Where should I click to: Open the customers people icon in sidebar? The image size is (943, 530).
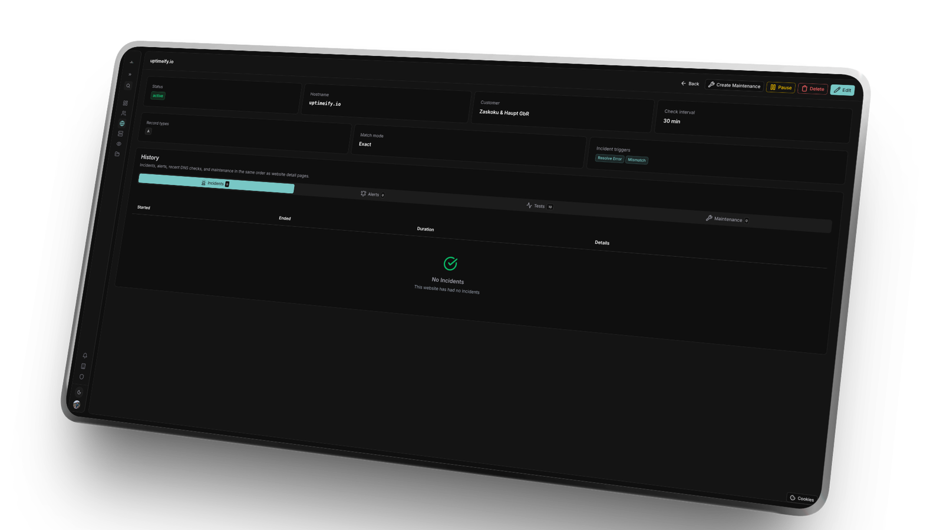124,113
